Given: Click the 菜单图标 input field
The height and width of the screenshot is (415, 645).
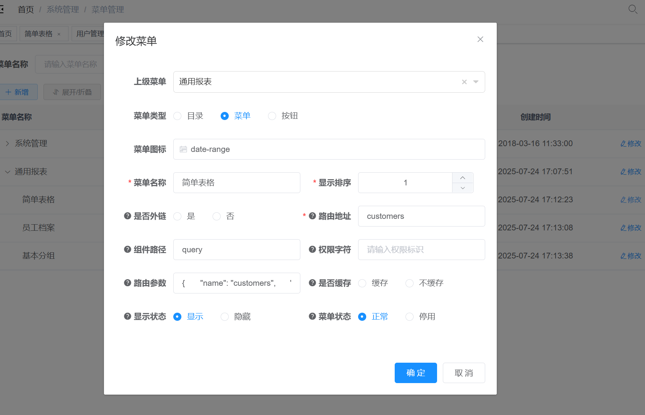Looking at the screenshot, I should coord(329,149).
